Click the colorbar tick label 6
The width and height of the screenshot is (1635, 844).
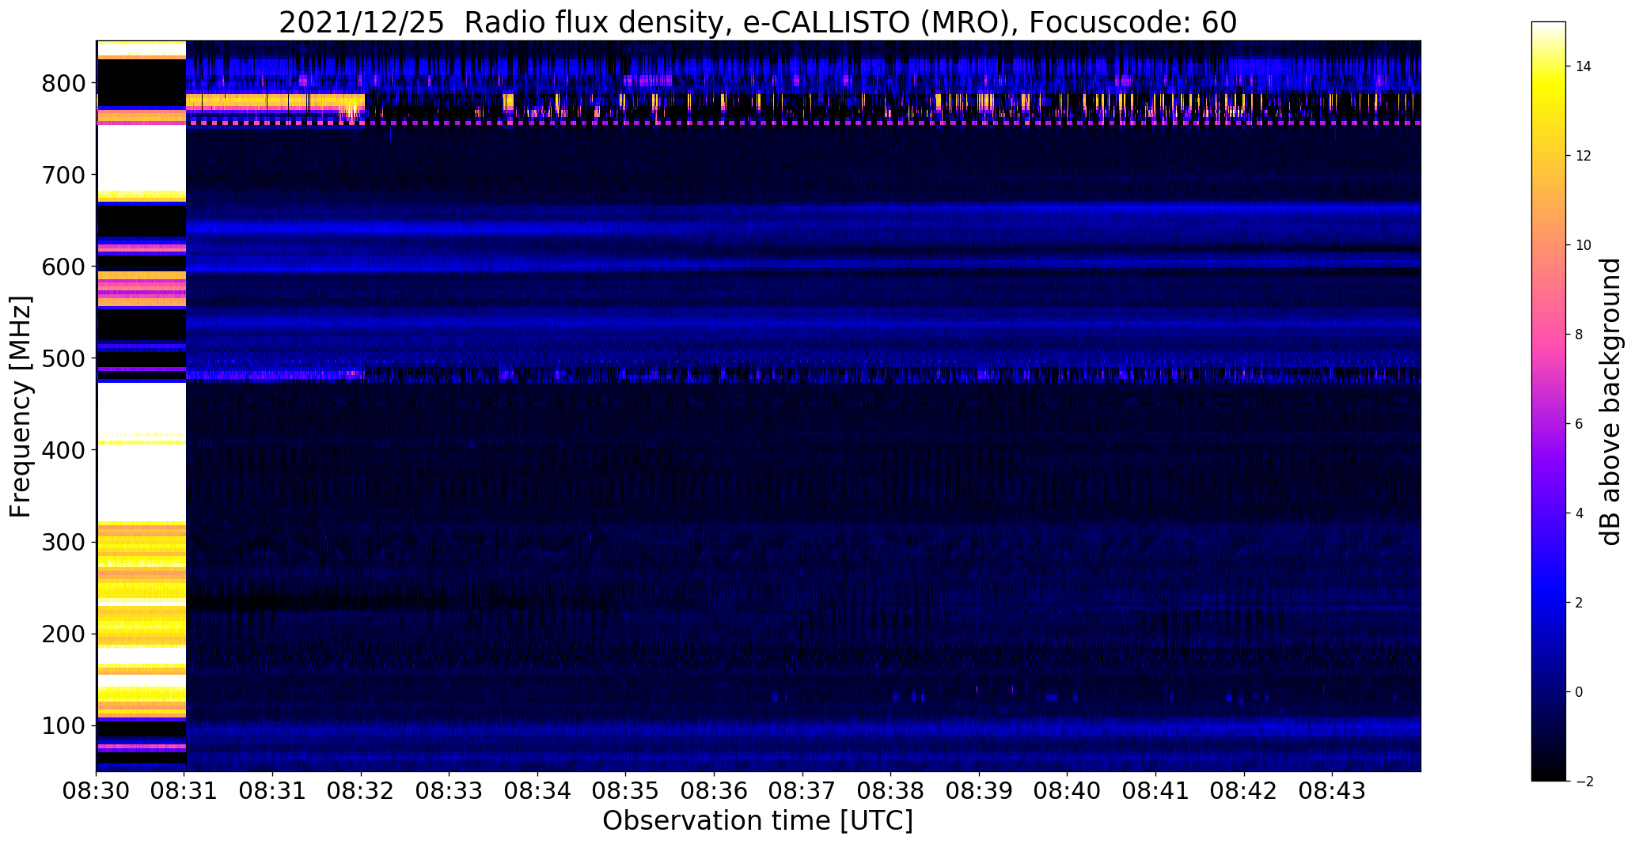[x=1579, y=424]
